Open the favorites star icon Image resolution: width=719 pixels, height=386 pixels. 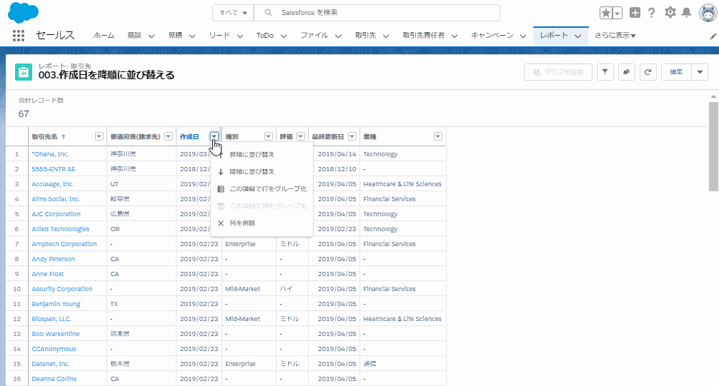[x=606, y=13]
